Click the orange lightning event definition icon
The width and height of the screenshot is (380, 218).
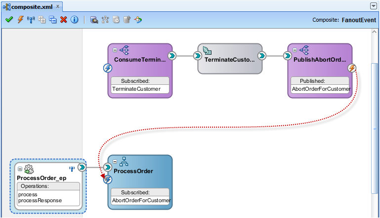click(20, 19)
